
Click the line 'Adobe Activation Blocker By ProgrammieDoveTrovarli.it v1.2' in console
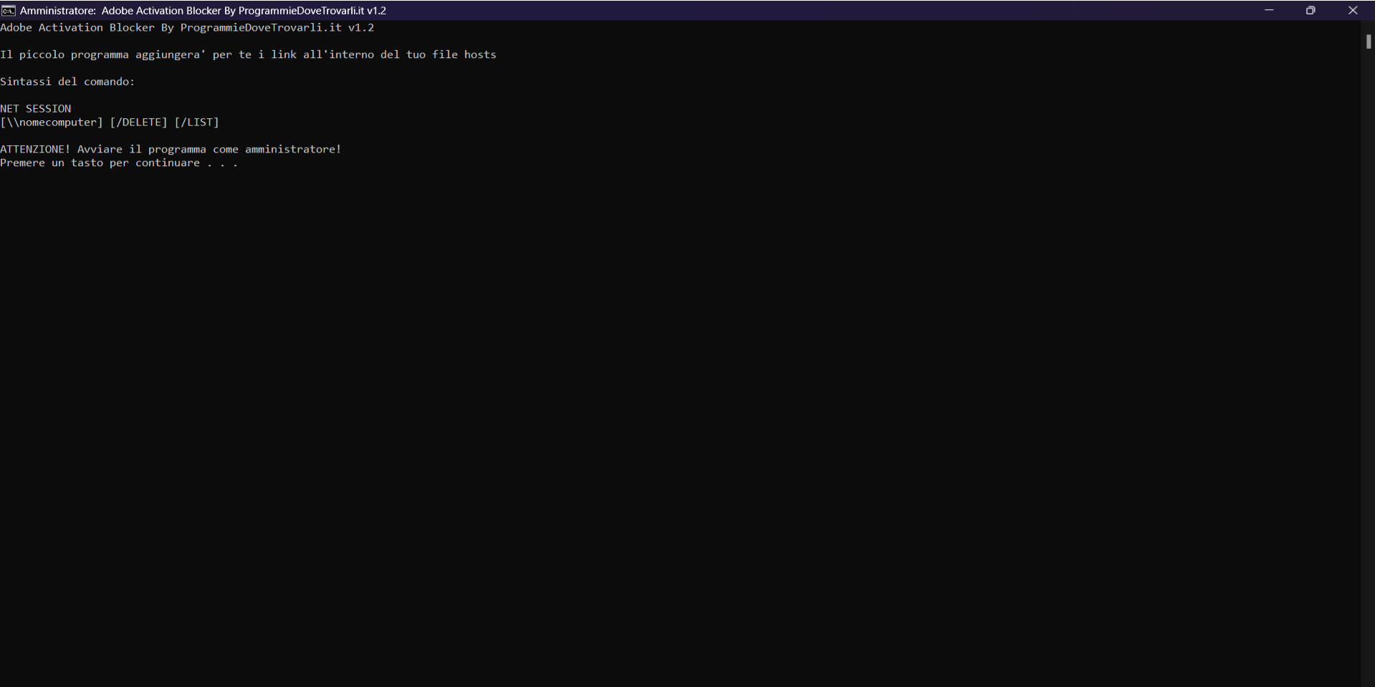[187, 28]
